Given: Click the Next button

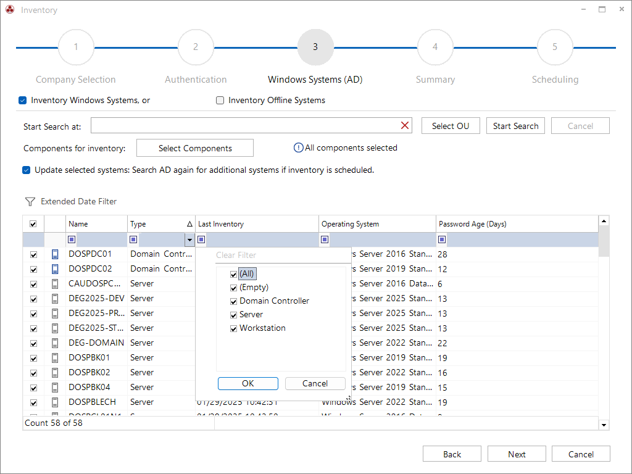Looking at the screenshot, I should (517, 454).
